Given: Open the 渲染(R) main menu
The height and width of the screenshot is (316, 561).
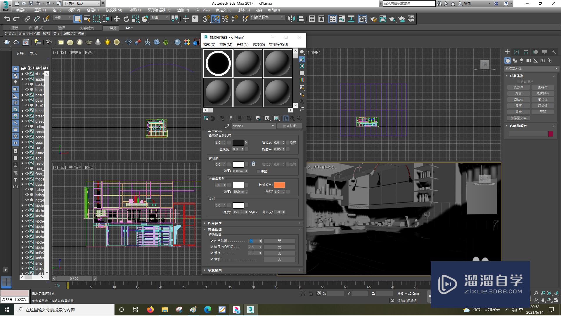Looking at the screenshot, I should [x=183, y=10].
